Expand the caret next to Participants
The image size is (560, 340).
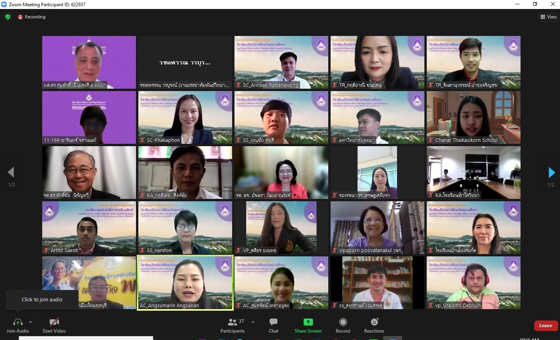coord(253,322)
